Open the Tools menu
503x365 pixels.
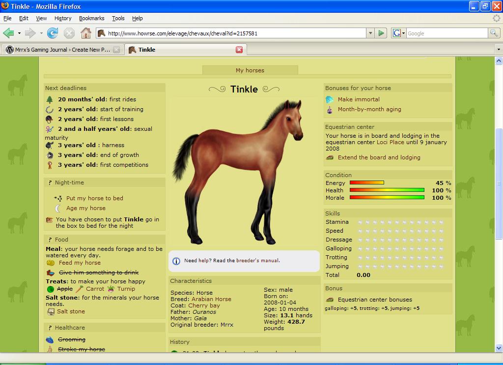click(118, 18)
